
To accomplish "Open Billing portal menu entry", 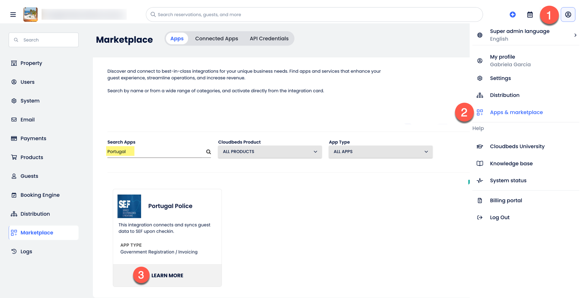I will click(506, 200).
